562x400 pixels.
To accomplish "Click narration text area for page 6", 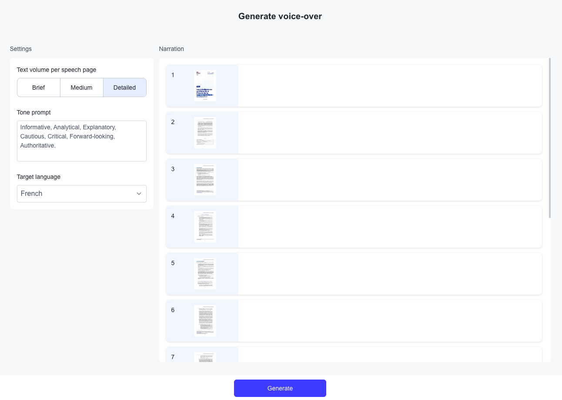I will point(390,321).
